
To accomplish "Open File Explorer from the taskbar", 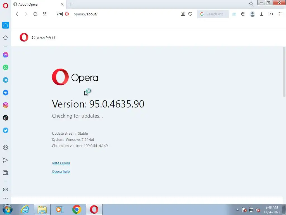I will point(42,209).
